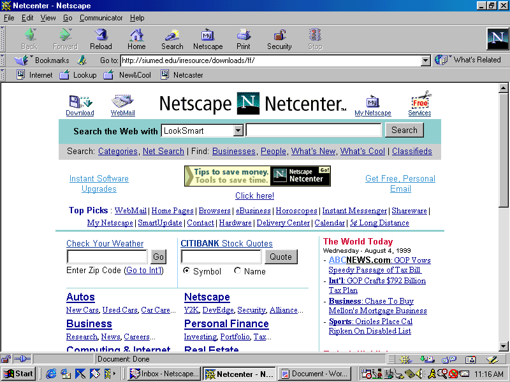Open the WebMail icon on the page
The image size is (510, 382).
(122, 105)
